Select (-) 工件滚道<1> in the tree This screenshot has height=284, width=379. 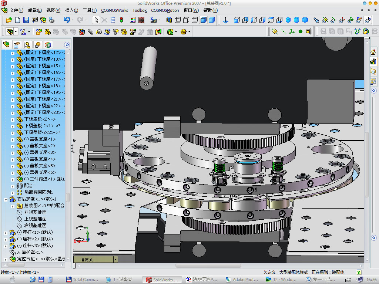click(44, 179)
